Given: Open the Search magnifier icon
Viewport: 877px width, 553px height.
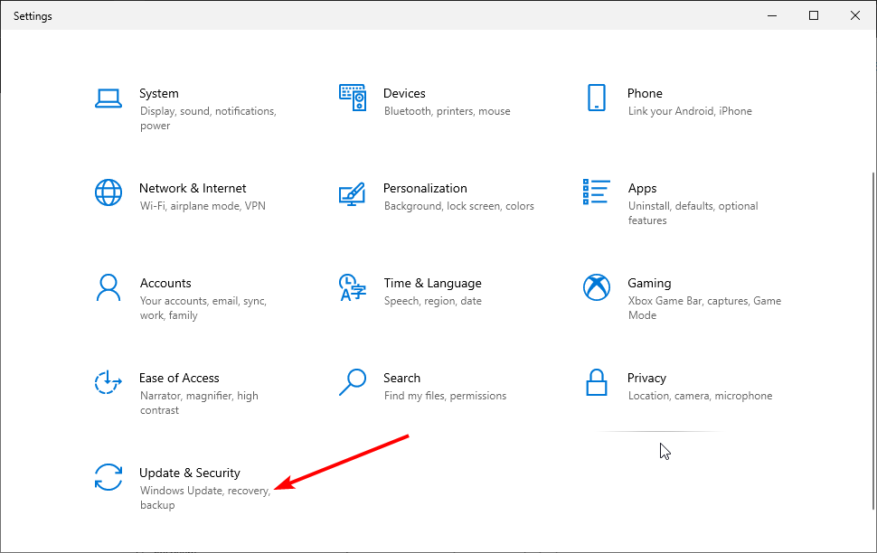Looking at the screenshot, I should [x=353, y=382].
